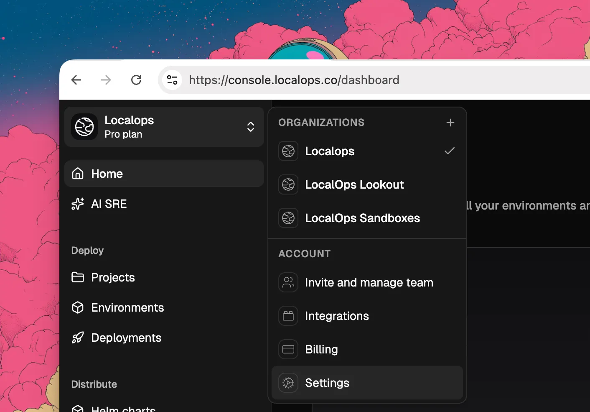Click the Projects folder icon
This screenshot has width=590, height=412.
[78, 277]
